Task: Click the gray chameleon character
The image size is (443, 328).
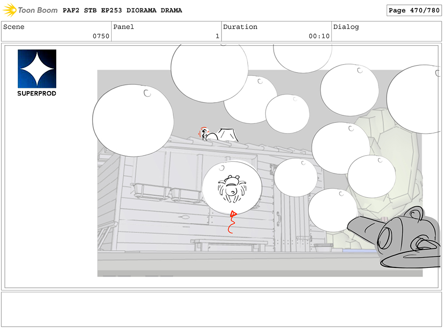Action: (x=394, y=237)
